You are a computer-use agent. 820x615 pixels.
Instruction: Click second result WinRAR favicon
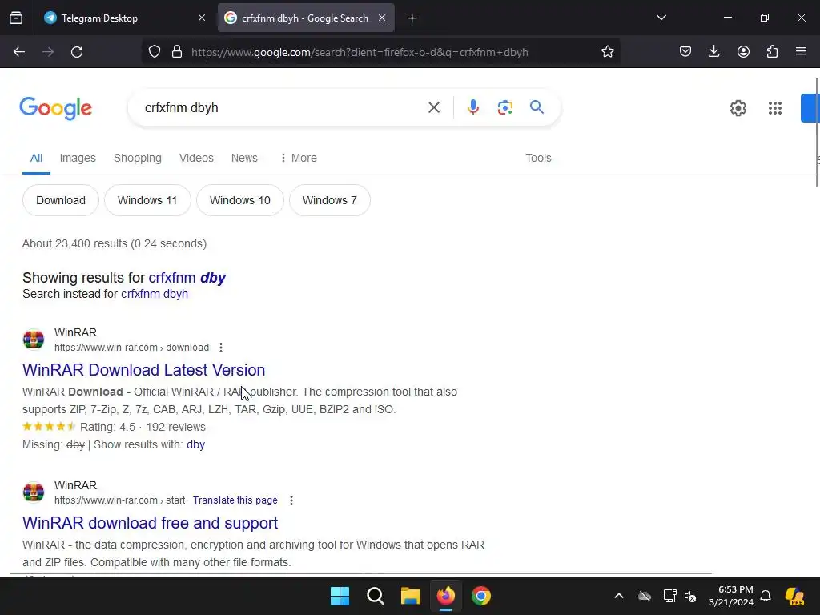pos(34,492)
